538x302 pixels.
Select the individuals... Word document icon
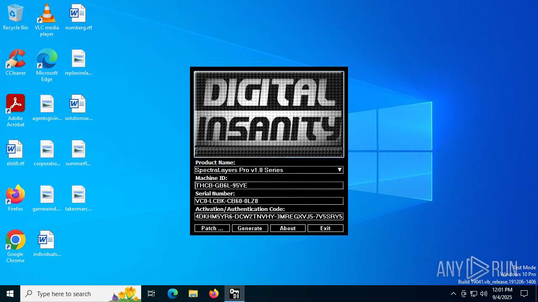47,244
